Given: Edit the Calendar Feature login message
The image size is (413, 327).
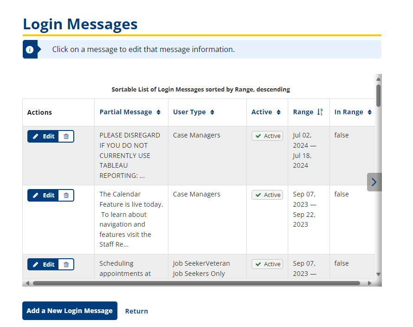Looking at the screenshot, I should point(44,196).
